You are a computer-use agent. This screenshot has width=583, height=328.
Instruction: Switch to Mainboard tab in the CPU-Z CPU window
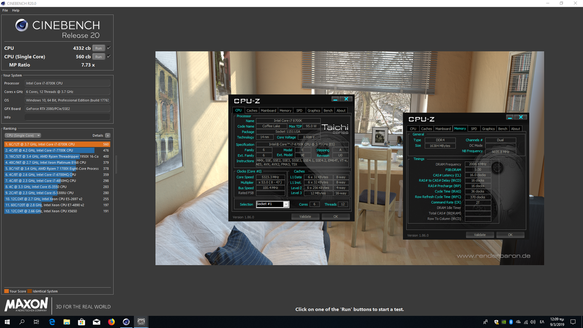pyautogui.click(x=268, y=110)
